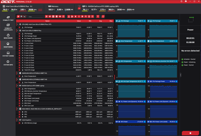Viewport: 201px width, 136px height.
Task: Toggle temperature sensor type filter
Action: pos(69,17)
